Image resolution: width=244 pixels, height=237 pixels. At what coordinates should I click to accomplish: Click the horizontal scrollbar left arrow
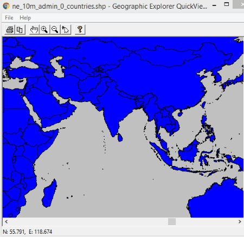tap(7, 222)
